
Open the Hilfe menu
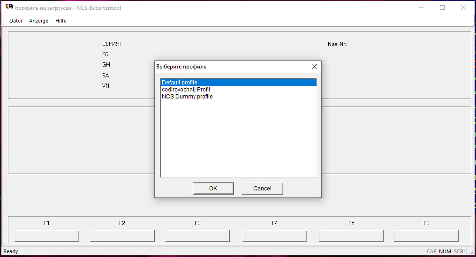click(x=61, y=21)
